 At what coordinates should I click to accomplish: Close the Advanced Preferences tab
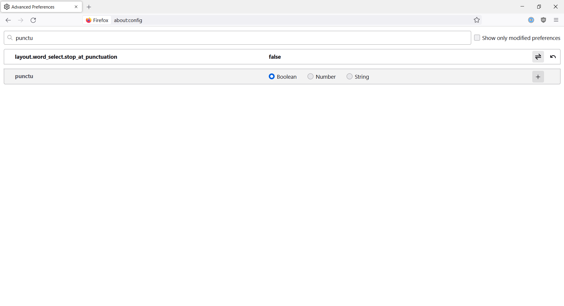click(76, 7)
